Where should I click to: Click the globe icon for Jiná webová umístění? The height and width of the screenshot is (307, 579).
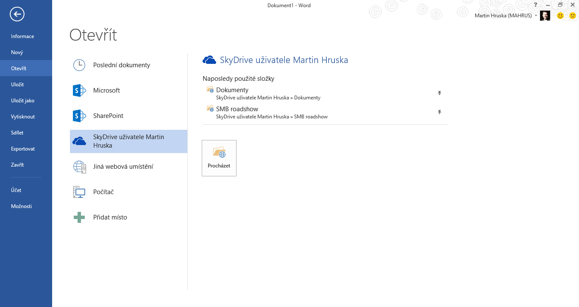[x=79, y=167]
